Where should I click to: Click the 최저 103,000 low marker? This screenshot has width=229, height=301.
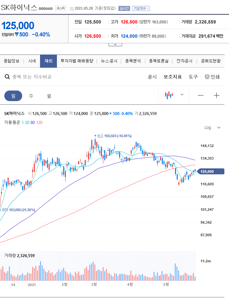[x=18, y=210]
